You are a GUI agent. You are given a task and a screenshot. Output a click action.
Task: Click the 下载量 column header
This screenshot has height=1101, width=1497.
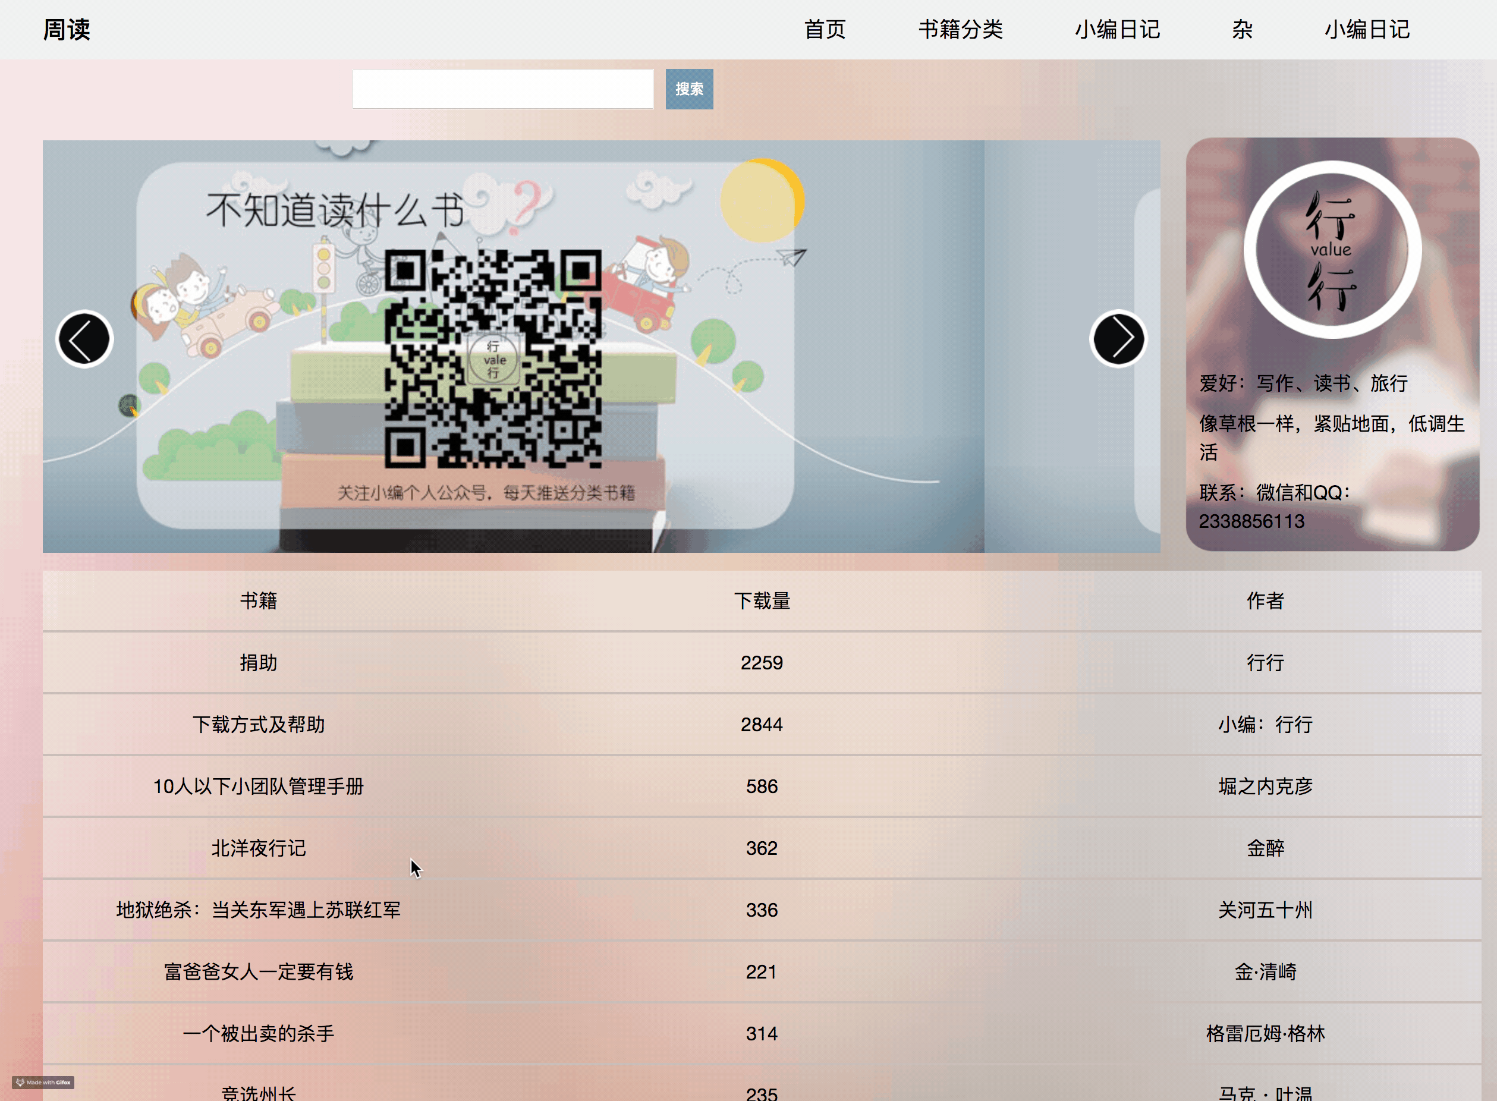[x=762, y=600]
